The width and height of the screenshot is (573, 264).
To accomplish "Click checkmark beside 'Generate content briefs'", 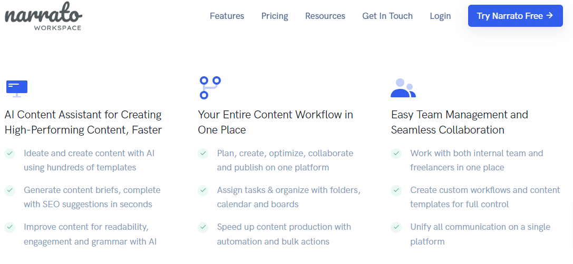I will [9, 190].
